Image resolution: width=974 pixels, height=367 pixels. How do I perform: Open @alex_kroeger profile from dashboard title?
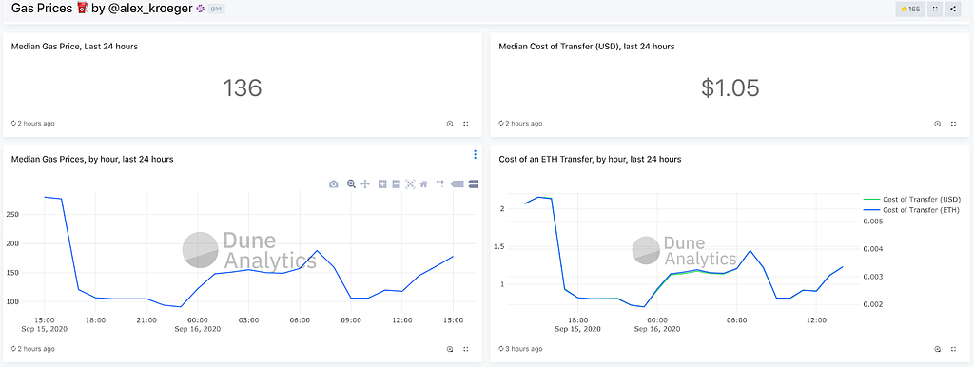[x=150, y=9]
